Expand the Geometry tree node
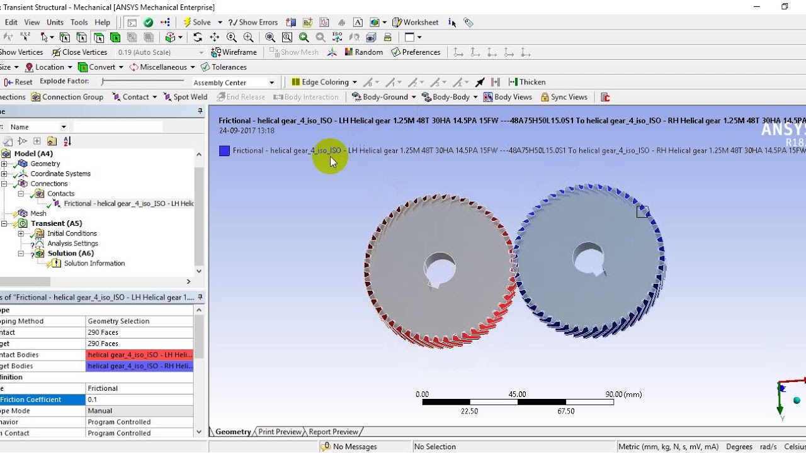806x453 pixels. tap(4, 164)
